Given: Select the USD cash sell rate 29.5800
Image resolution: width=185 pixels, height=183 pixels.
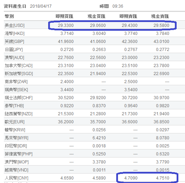Looking at the screenshot, I should pos(161,25).
